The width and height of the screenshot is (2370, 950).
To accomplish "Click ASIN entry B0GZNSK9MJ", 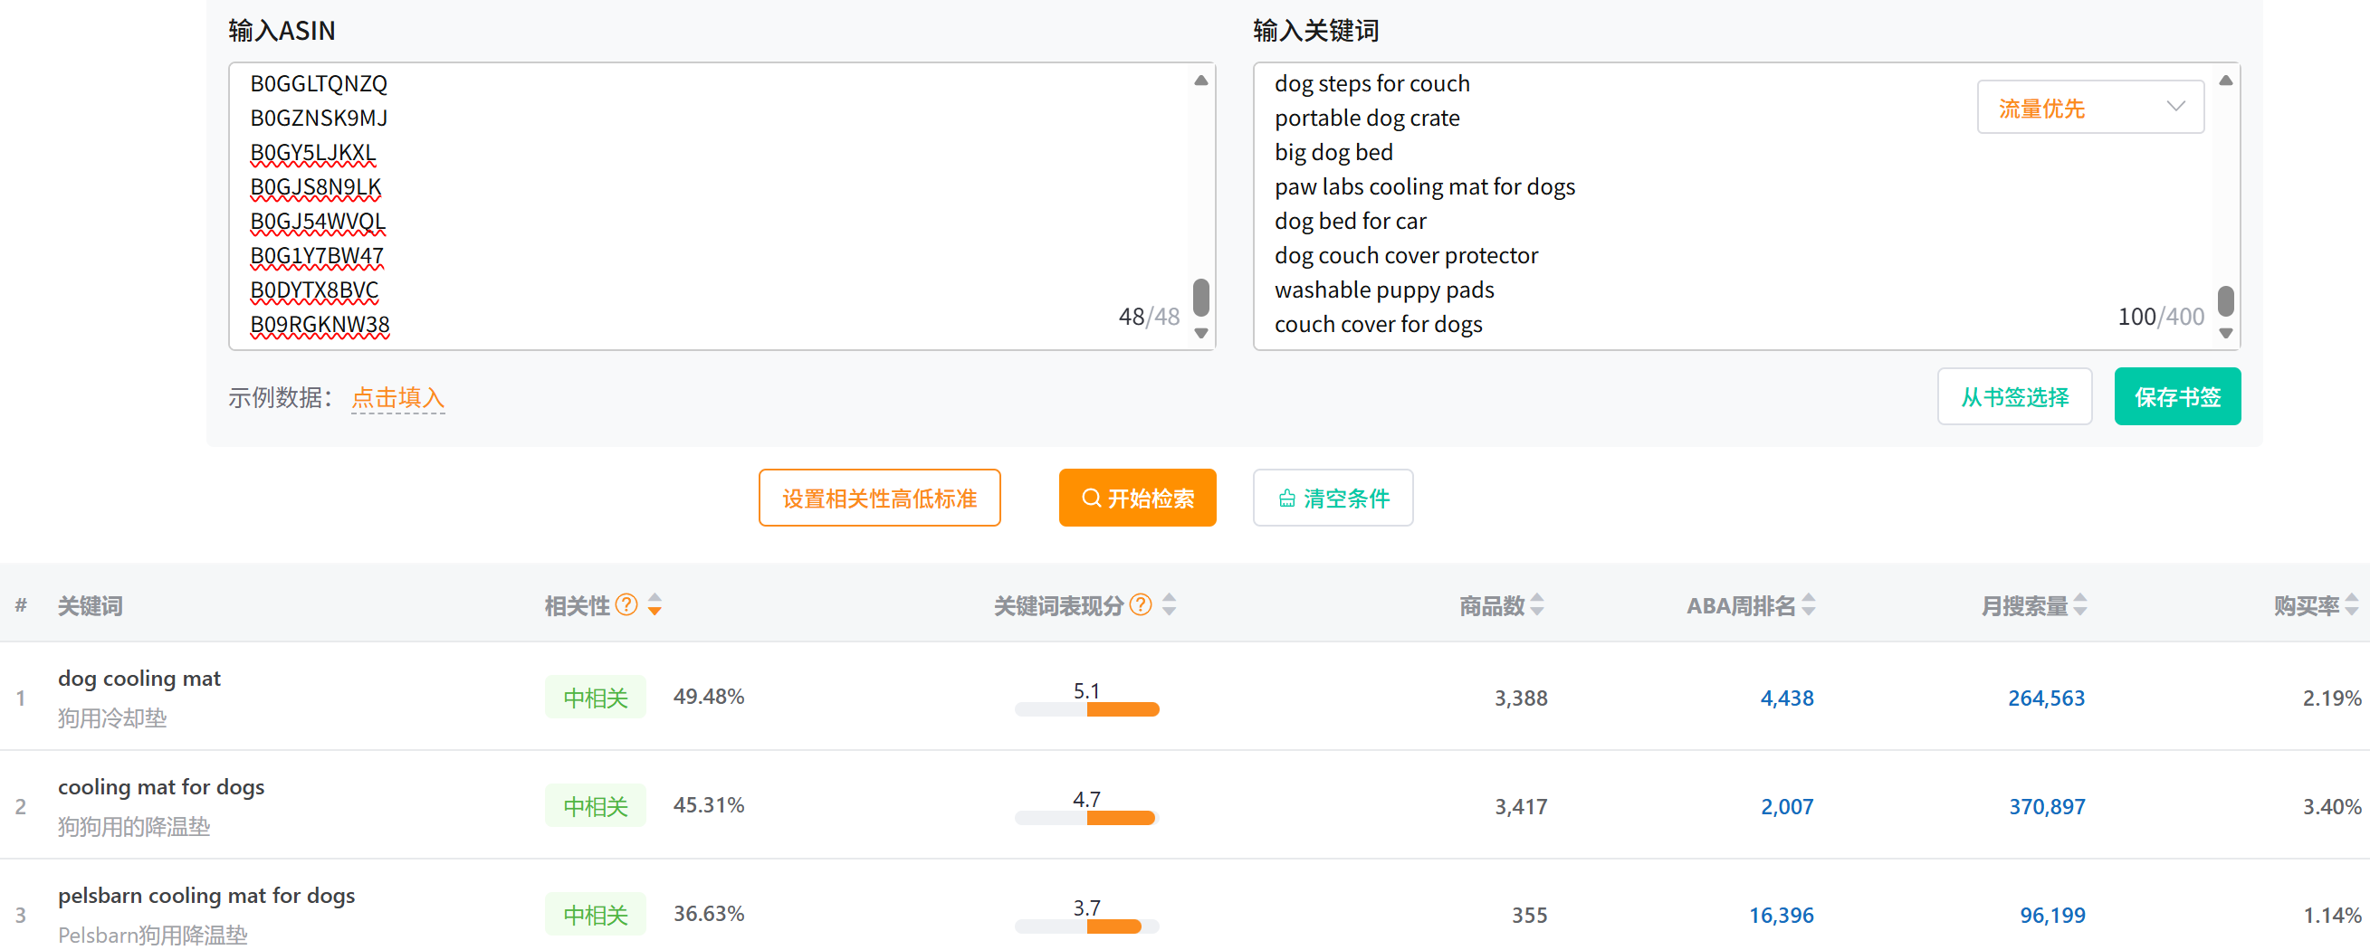I will point(319,118).
